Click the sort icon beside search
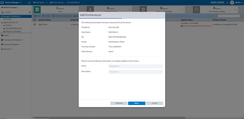This screenshot has width=244, height=119. (x=2, y=12)
